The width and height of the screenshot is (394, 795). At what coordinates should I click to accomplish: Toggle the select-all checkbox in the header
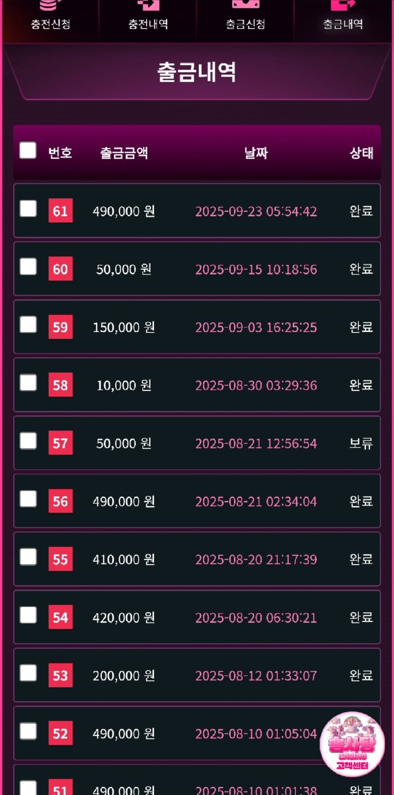click(x=28, y=151)
